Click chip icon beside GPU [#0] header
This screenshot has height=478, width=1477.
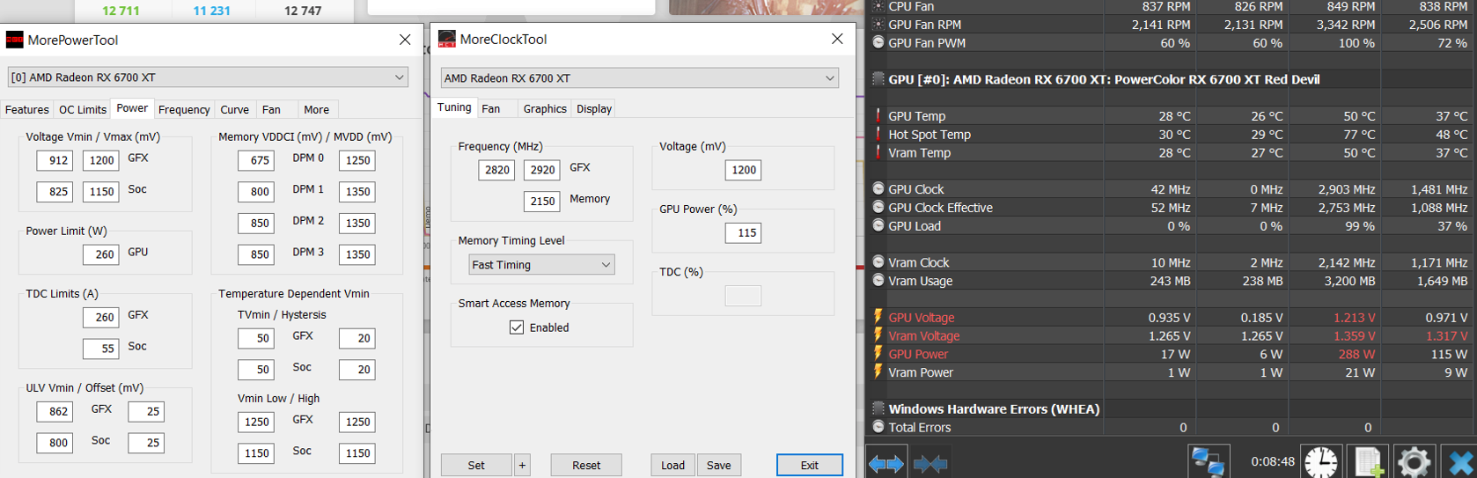pos(878,79)
